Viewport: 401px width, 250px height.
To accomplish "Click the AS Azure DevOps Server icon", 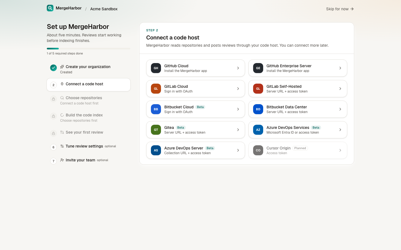I will click(x=156, y=150).
